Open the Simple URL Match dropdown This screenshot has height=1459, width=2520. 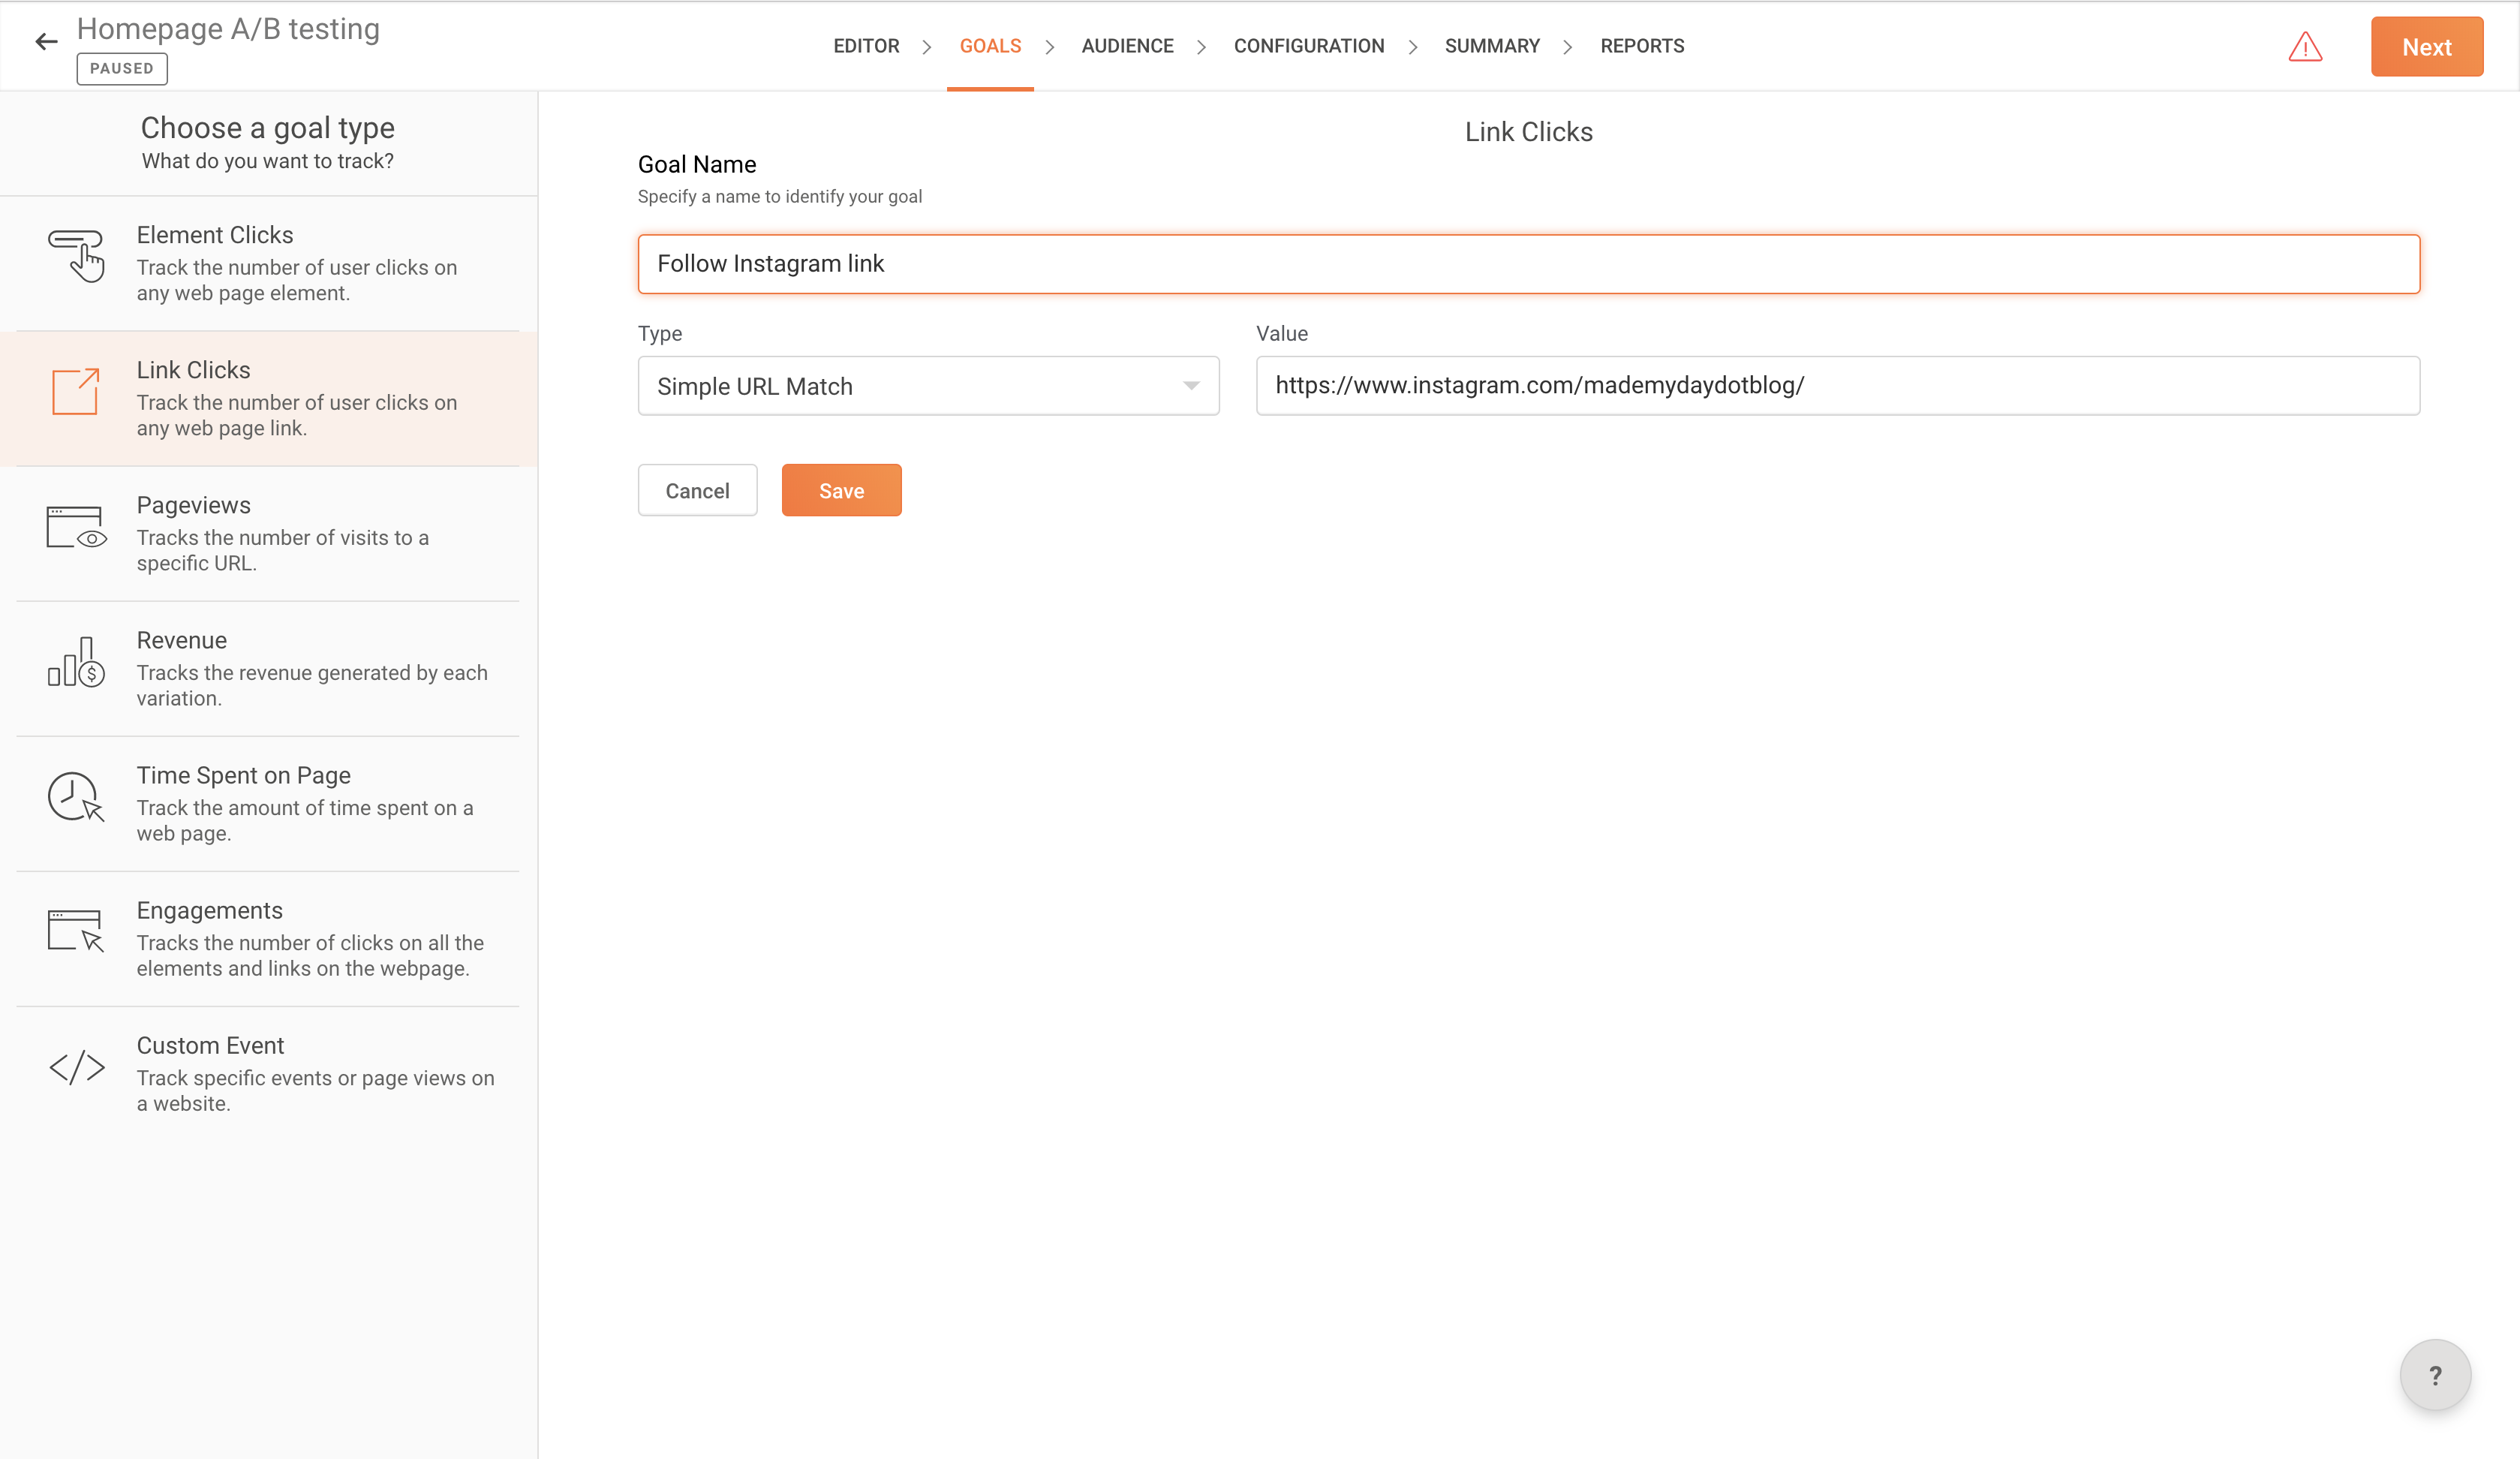(x=927, y=386)
